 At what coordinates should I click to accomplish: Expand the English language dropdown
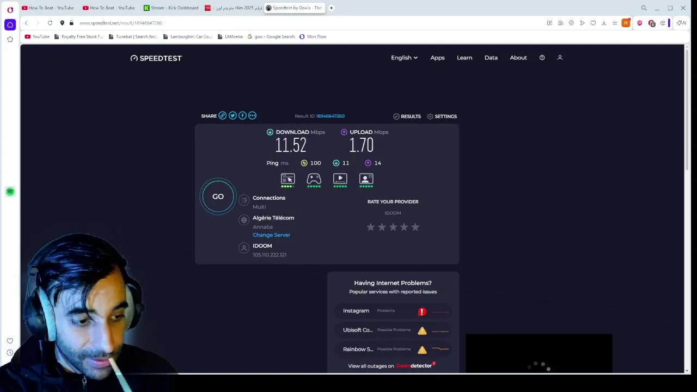404,58
